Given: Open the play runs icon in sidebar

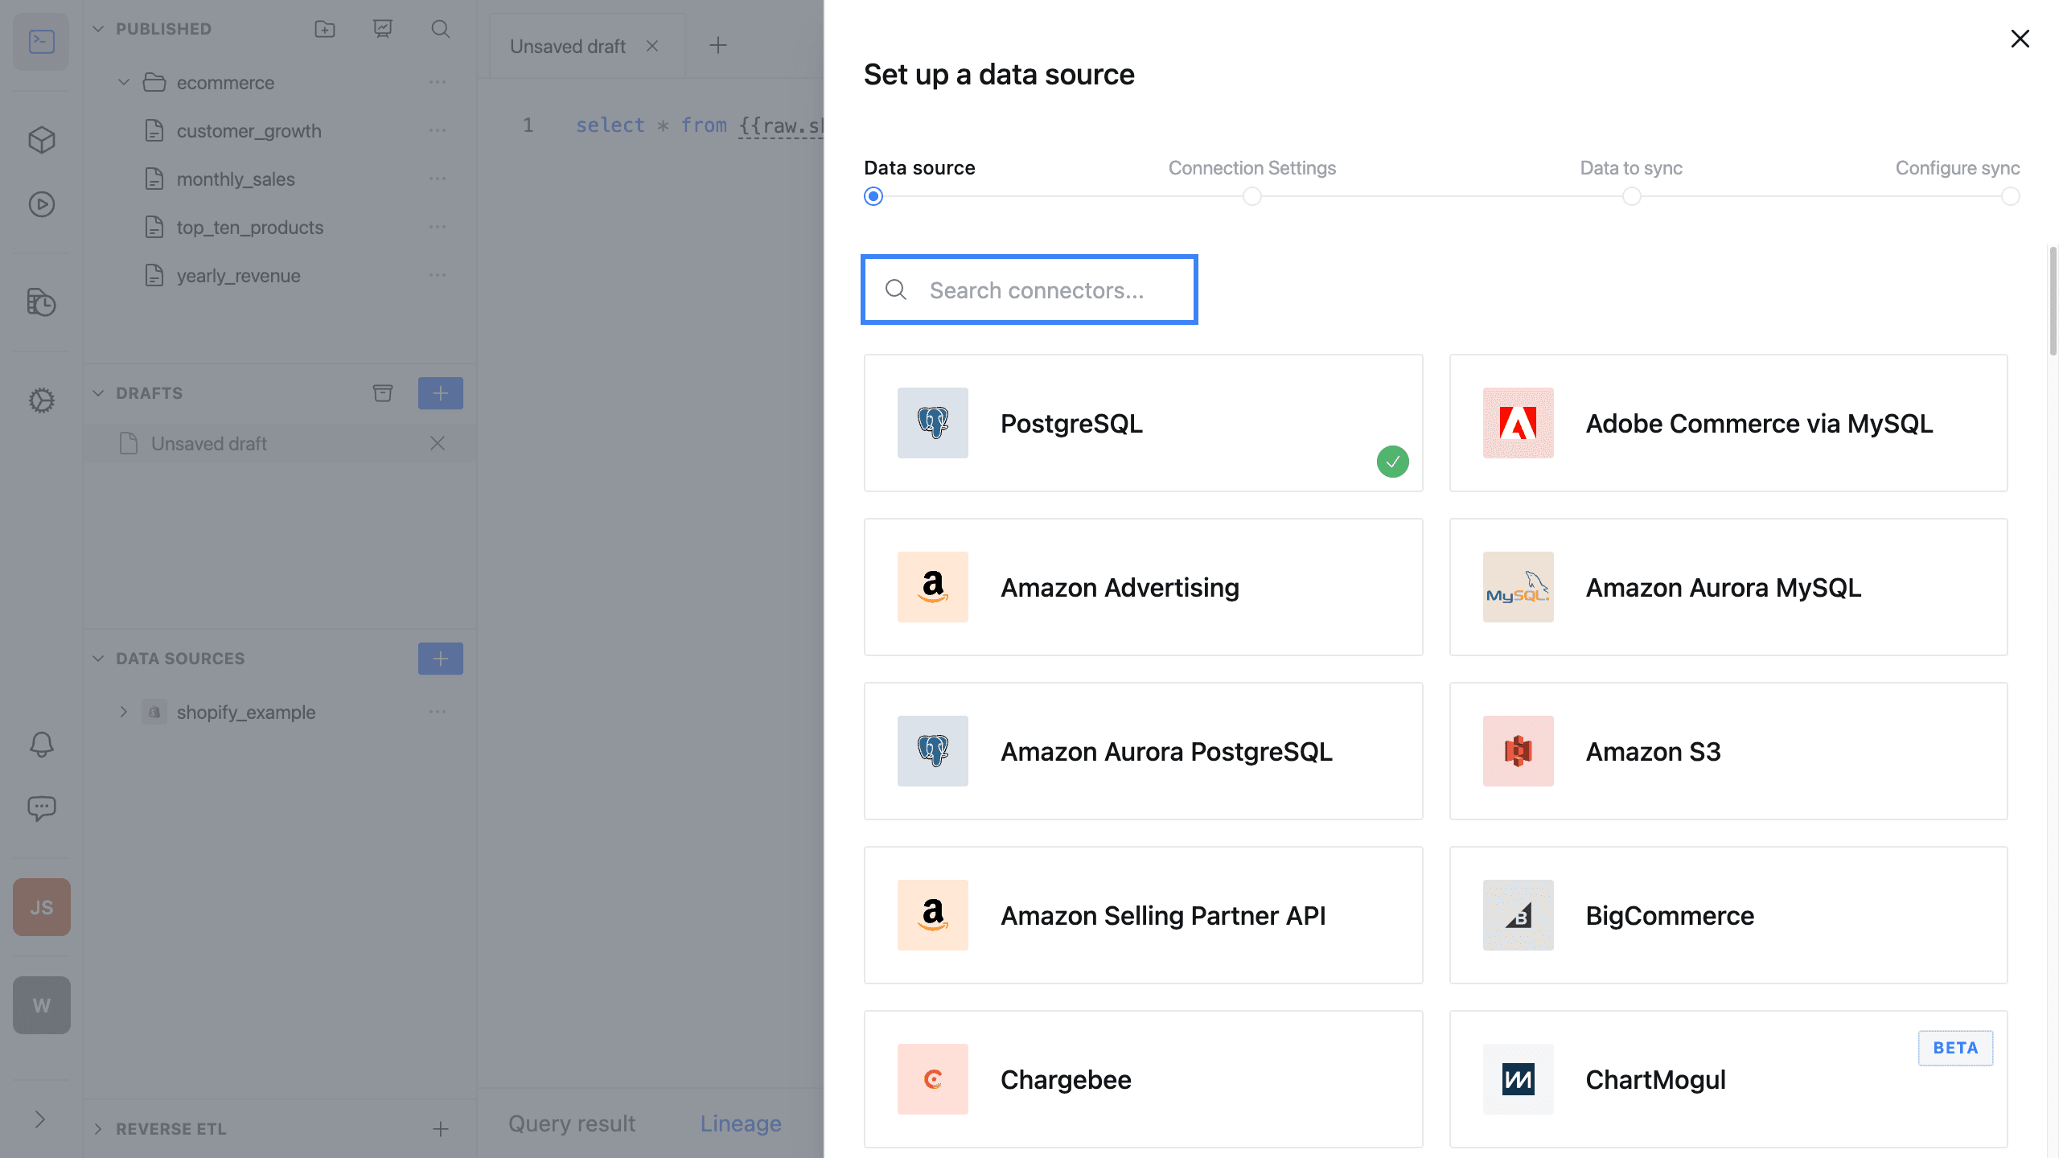Looking at the screenshot, I should pyautogui.click(x=41, y=204).
